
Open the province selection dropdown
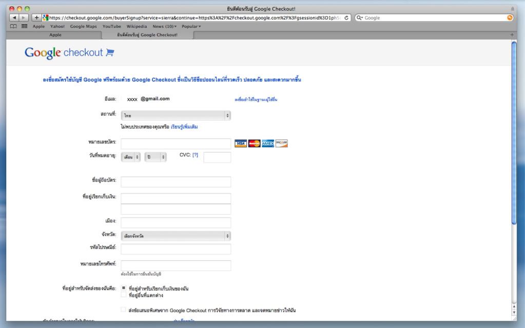176,236
